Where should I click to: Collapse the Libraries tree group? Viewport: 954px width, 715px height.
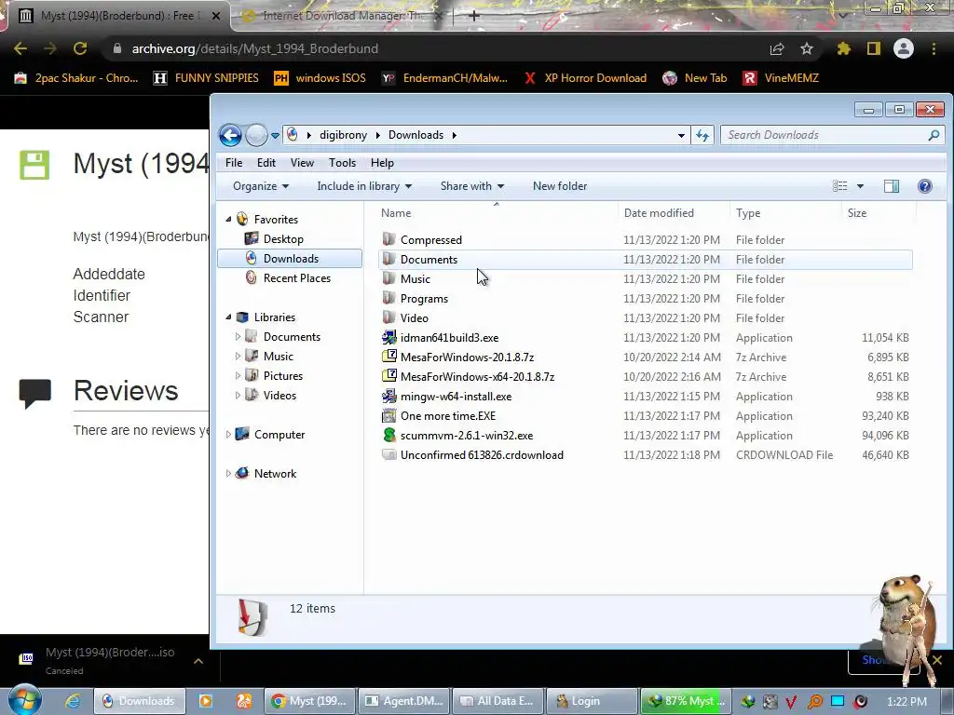tap(229, 317)
